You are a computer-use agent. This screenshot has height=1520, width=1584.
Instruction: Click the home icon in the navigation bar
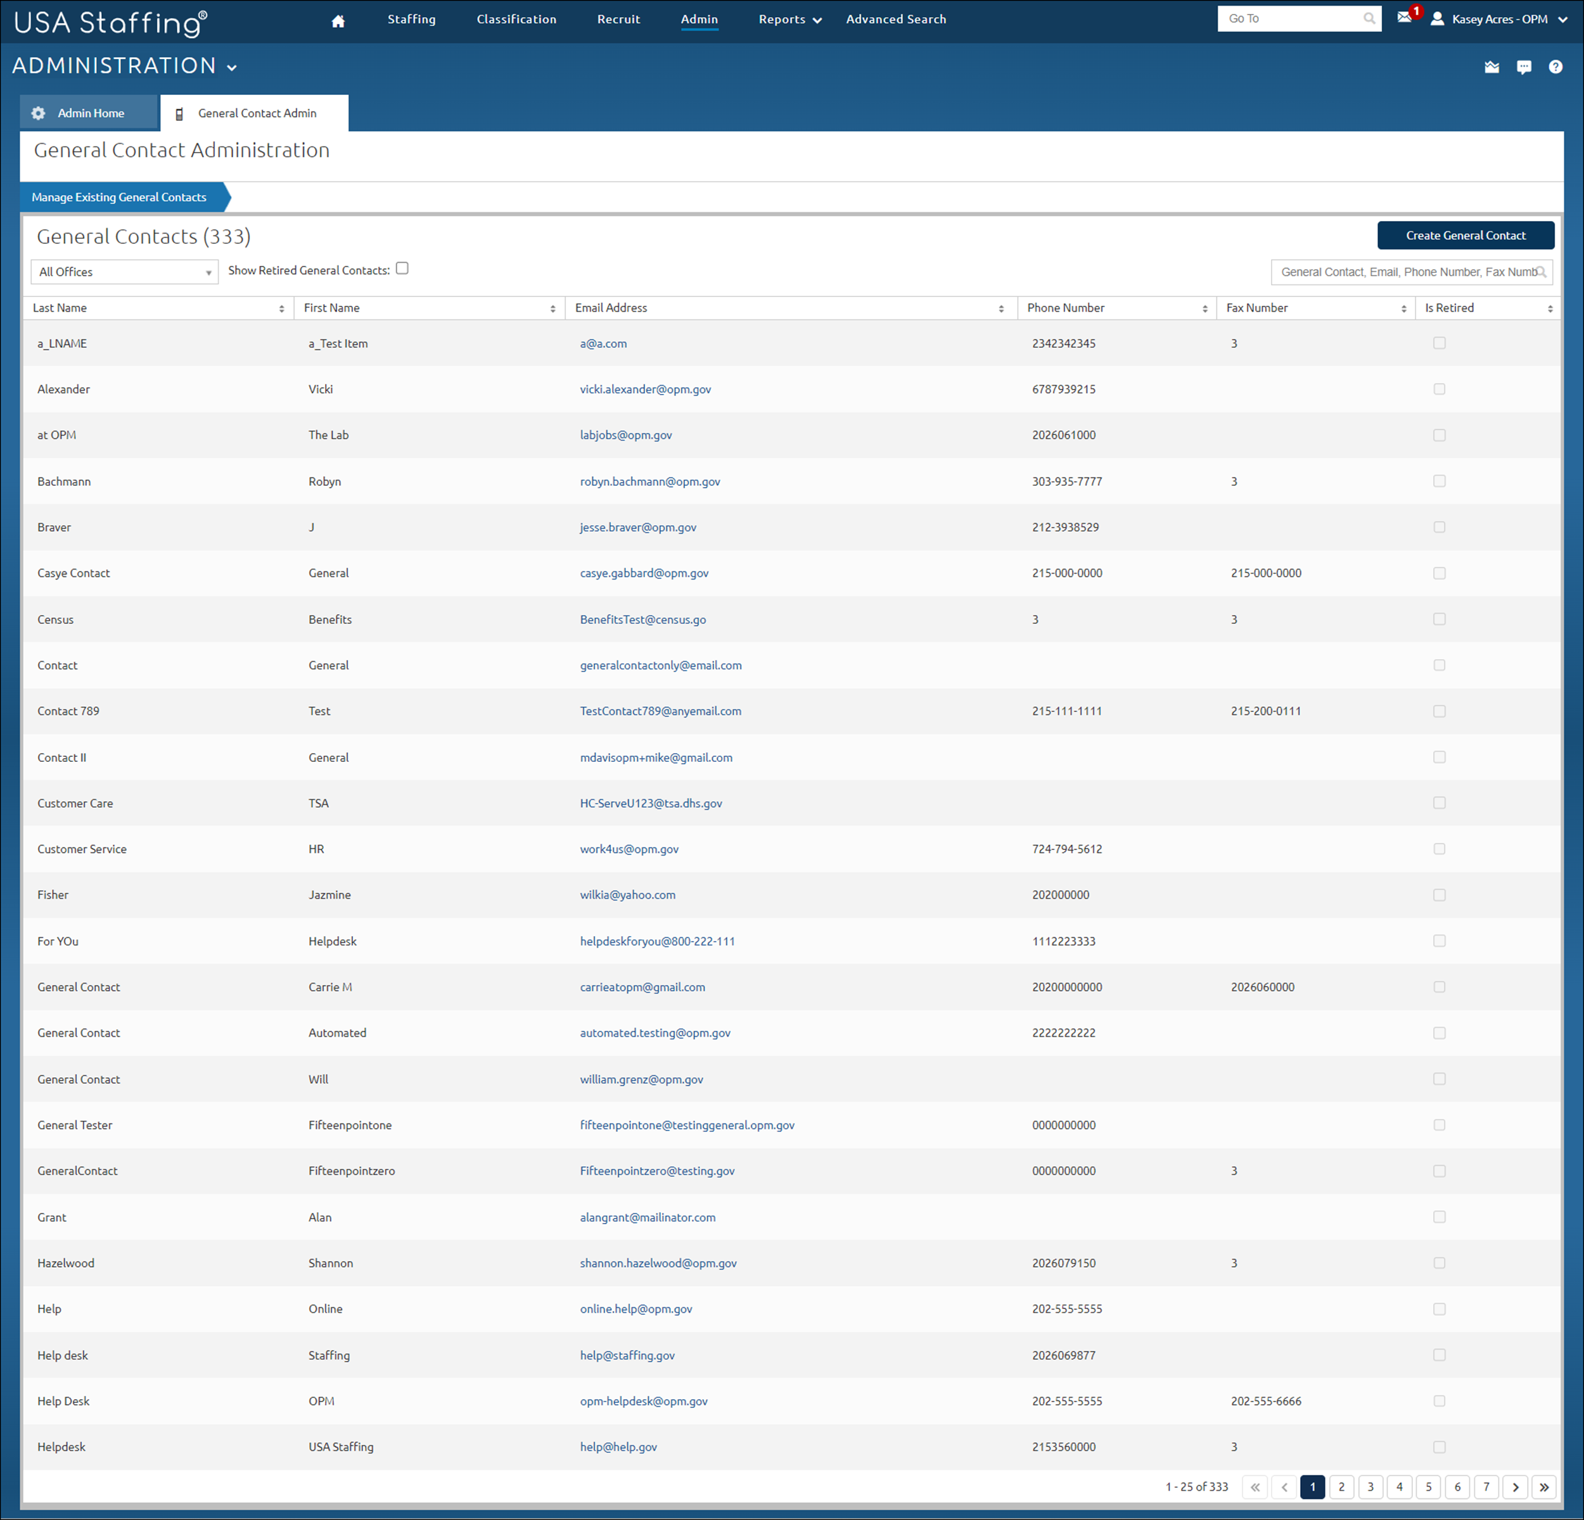338,20
